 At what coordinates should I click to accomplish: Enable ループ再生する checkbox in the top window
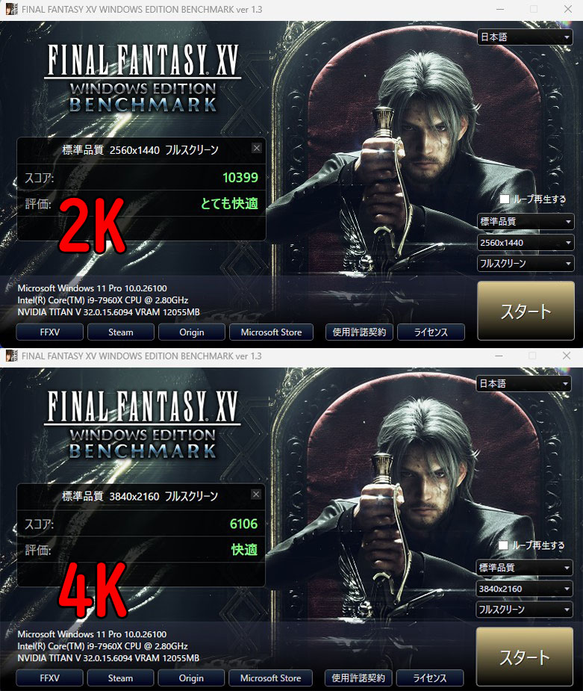point(505,199)
